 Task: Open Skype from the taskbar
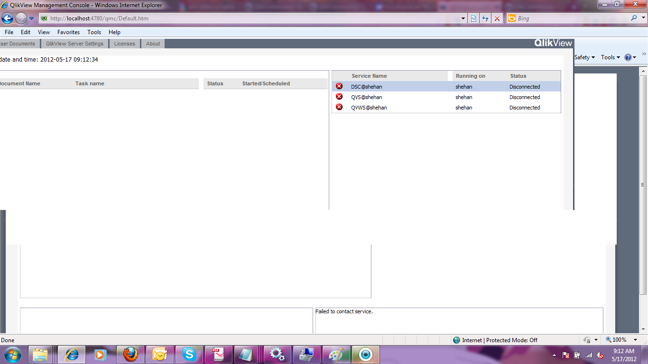pos(189,355)
